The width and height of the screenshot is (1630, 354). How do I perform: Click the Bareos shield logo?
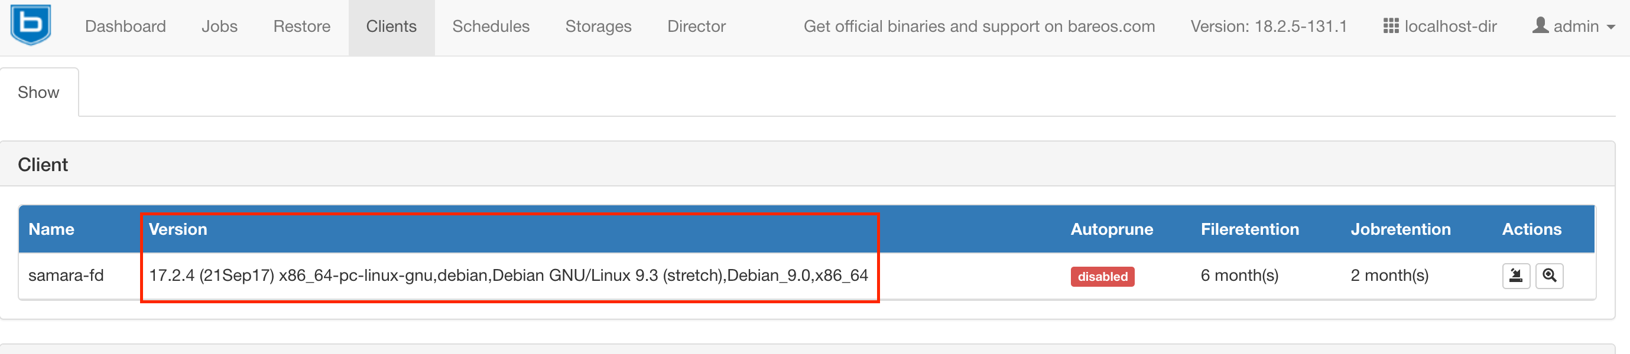click(x=30, y=25)
